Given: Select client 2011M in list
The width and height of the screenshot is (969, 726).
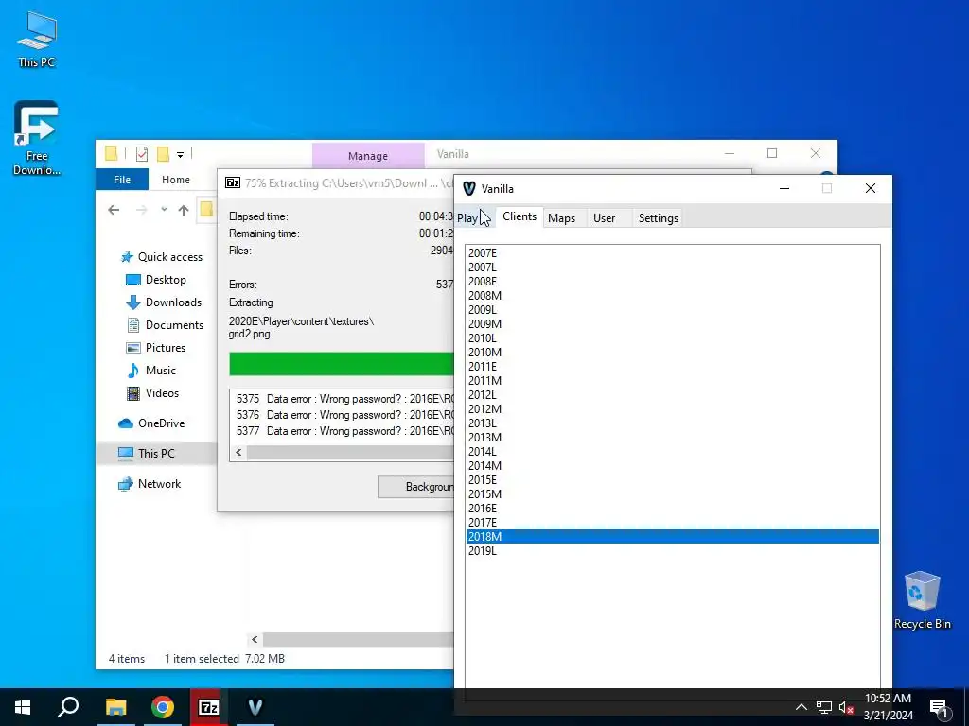Looking at the screenshot, I should pos(673,381).
